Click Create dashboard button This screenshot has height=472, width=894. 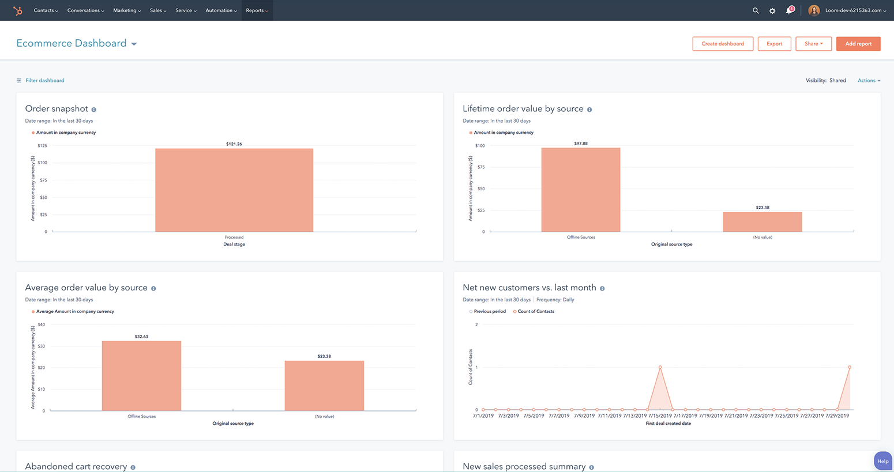[722, 44]
